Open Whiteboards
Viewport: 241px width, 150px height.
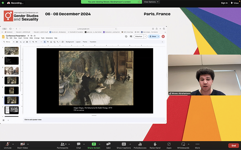[183, 145]
